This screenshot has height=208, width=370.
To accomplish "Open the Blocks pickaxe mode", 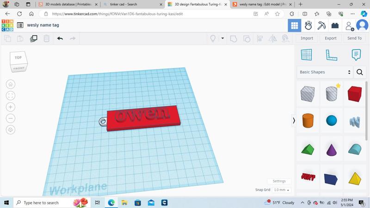I will coord(321,25).
